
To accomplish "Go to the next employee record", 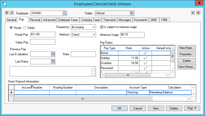I will (193, 13).
